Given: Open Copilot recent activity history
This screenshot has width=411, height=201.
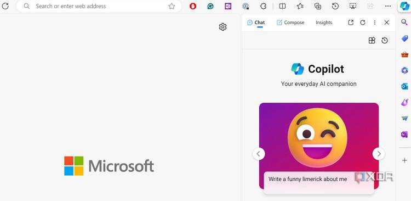Looking at the screenshot, I should click(385, 41).
